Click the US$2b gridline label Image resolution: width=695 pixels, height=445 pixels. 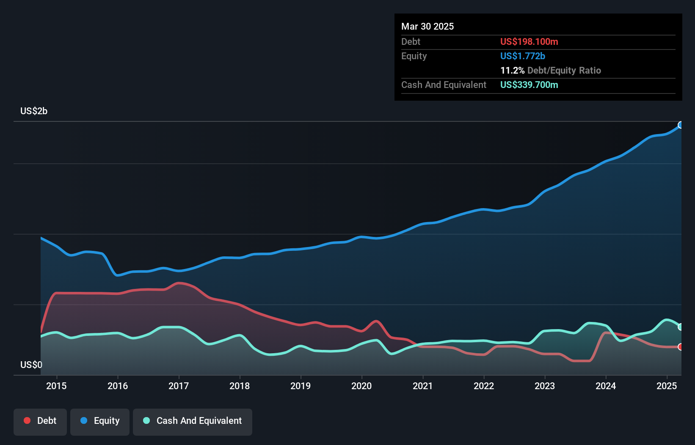click(x=33, y=111)
